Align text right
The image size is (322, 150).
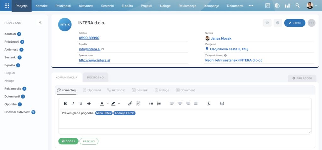click(x=188, y=104)
